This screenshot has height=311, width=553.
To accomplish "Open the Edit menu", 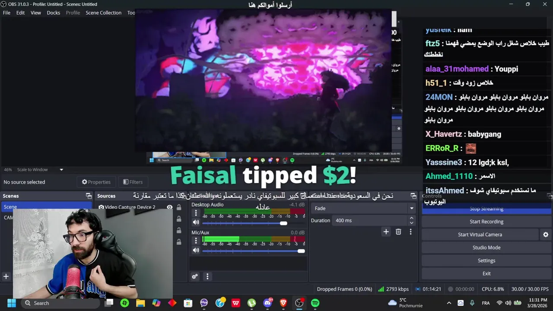I will tap(20, 13).
